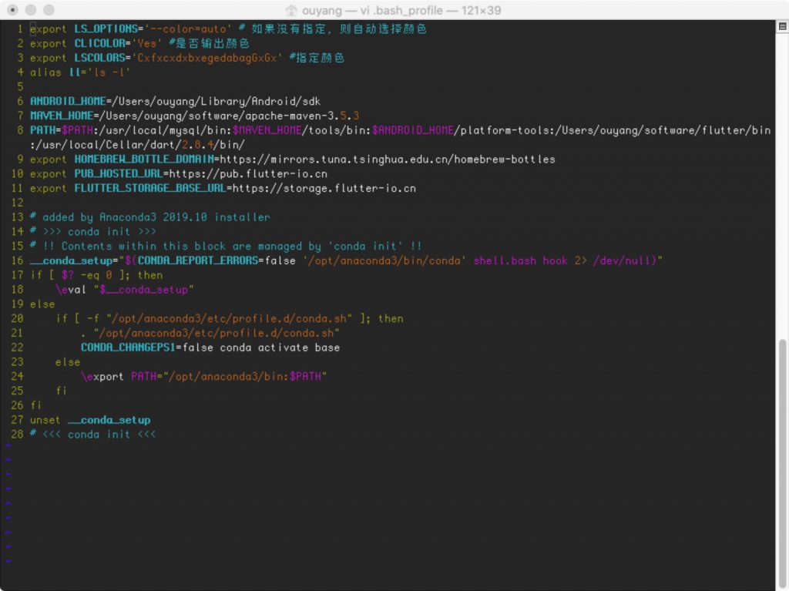Click the 'if [ -f' conda.sh test on line 20

230,319
